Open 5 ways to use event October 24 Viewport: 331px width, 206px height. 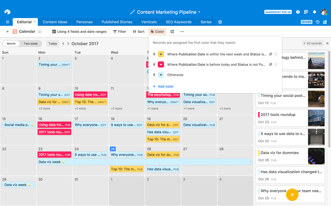click(x=91, y=155)
